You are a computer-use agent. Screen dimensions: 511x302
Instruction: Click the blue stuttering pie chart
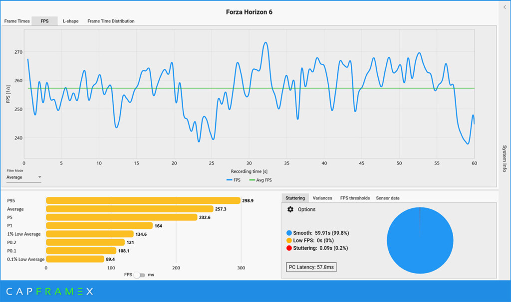(x=420, y=241)
